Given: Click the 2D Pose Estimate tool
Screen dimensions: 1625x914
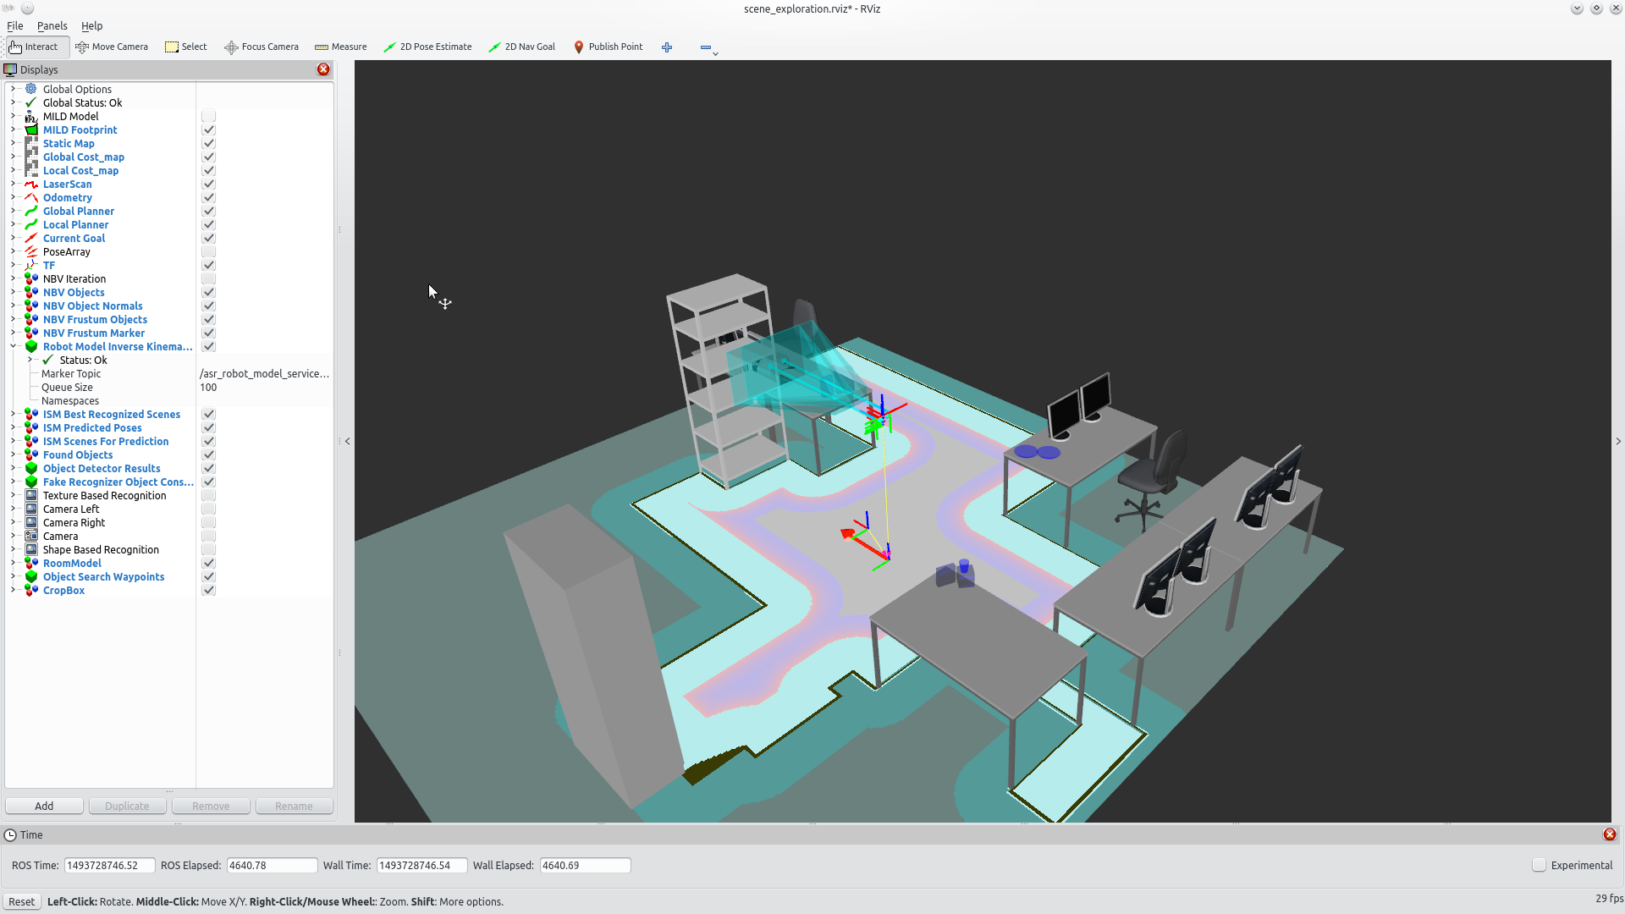Looking at the screenshot, I should coord(428,47).
